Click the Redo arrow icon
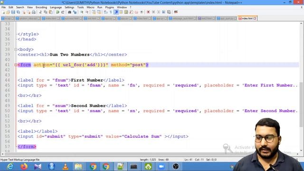 coord(63,12)
